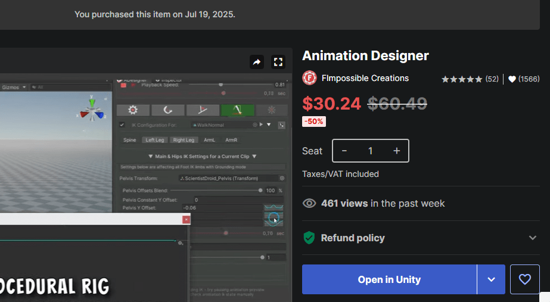
Task: Click the heart count icon next to the reviews
Action: pyautogui.click(x=512, y=79)
